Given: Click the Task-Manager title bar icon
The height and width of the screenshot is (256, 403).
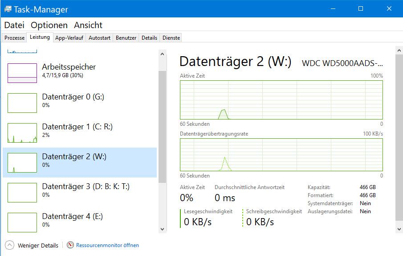Looking at the screenshot, I should tap(8, 9).
